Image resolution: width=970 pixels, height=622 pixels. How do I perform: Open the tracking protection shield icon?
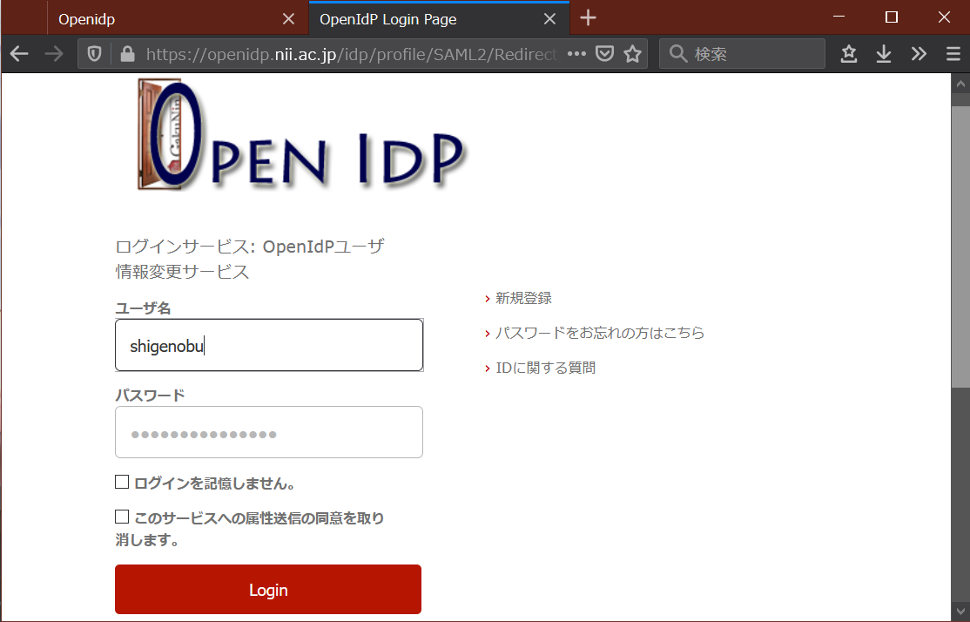tap(94, 55)
